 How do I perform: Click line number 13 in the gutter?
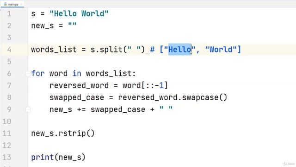tap(7, 157)
